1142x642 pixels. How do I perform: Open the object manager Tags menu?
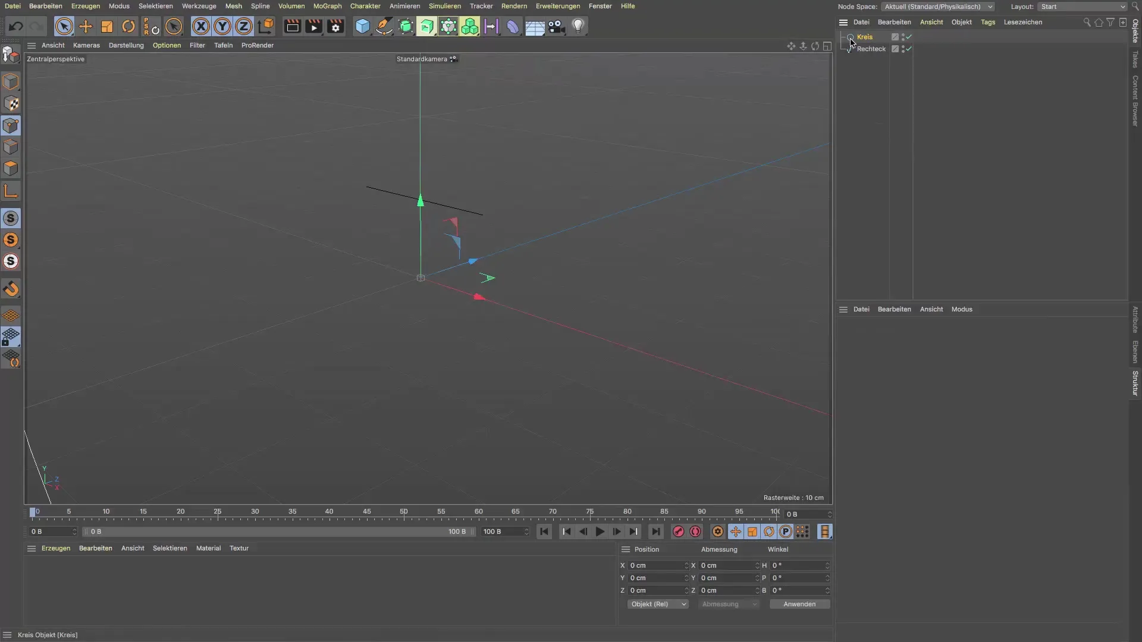988,22
